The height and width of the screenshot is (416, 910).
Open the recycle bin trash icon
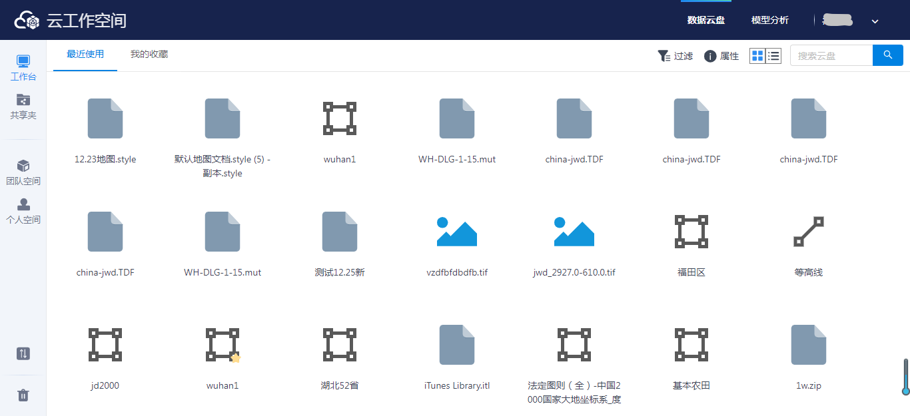pos(23,395)
